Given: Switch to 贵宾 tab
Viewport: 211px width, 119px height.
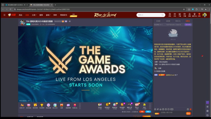Looking at the screenshot, I should click(x=178, y=21).
